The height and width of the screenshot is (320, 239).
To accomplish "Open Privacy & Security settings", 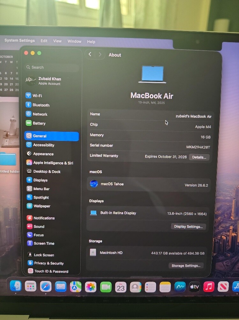I will pos(46,263).
